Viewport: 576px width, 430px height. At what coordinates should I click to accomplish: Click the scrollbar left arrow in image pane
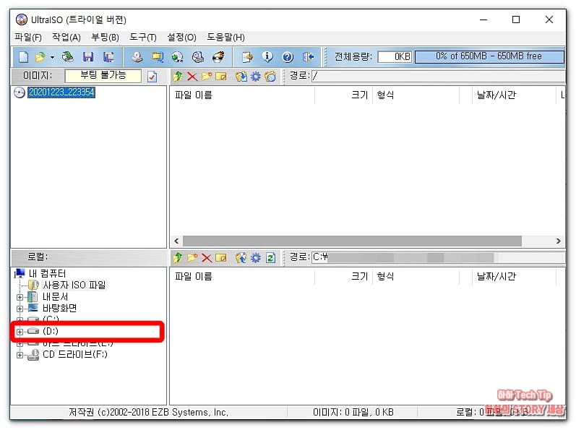click(176, 241)
